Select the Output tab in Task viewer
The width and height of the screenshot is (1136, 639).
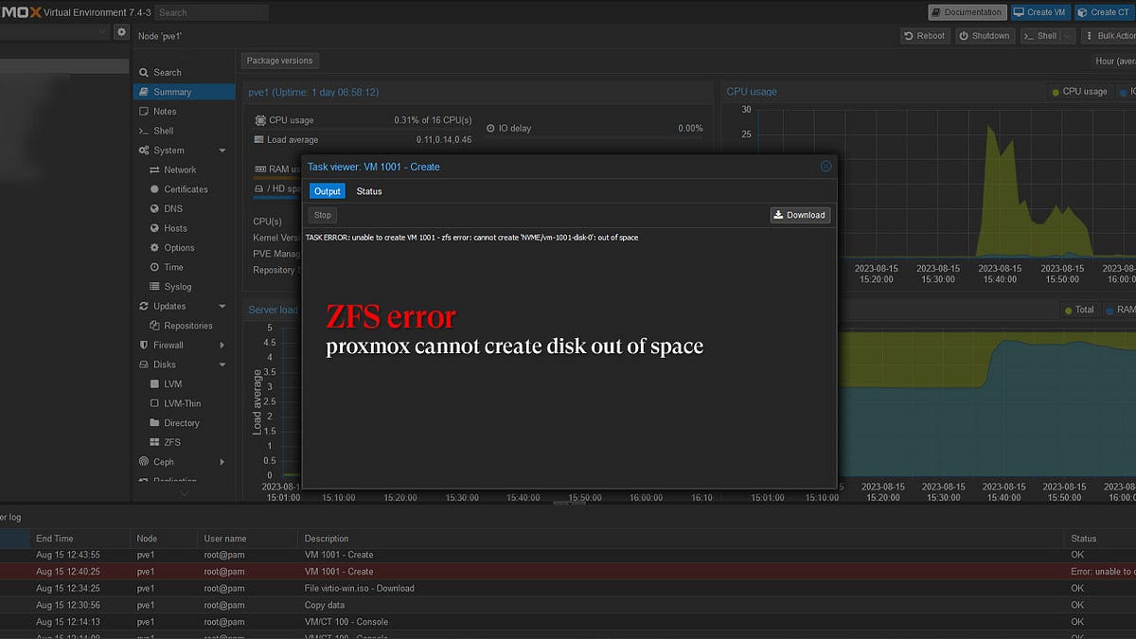pos(328,191)
